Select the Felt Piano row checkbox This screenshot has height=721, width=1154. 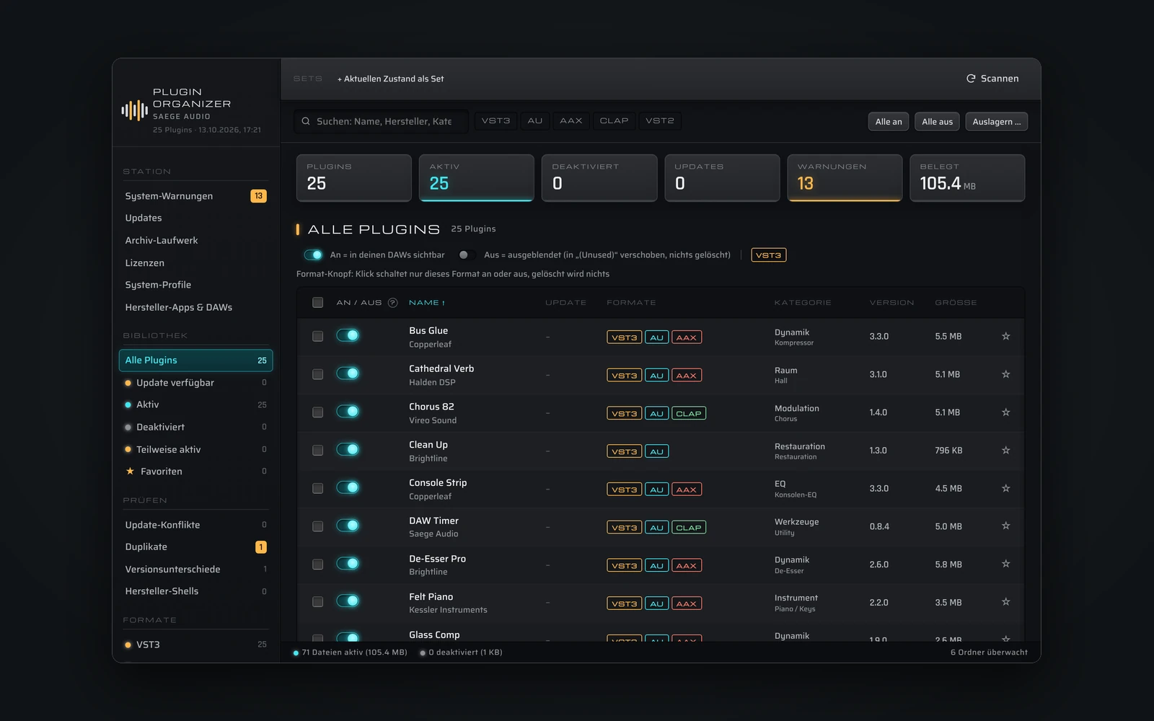click(x=317, y=602)
